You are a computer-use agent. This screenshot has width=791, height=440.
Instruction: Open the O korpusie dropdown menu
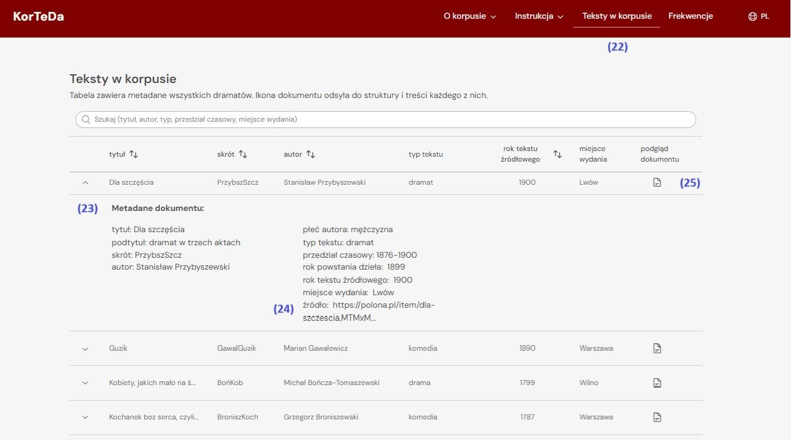click(469, 16)
